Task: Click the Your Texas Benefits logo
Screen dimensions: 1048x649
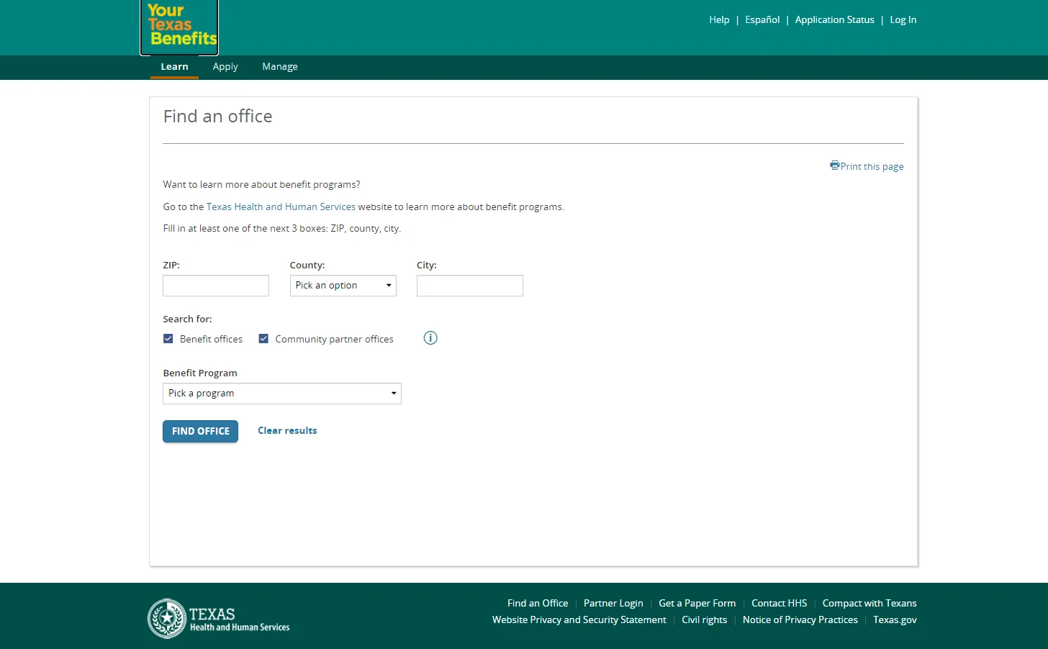Action: (179, 27)
